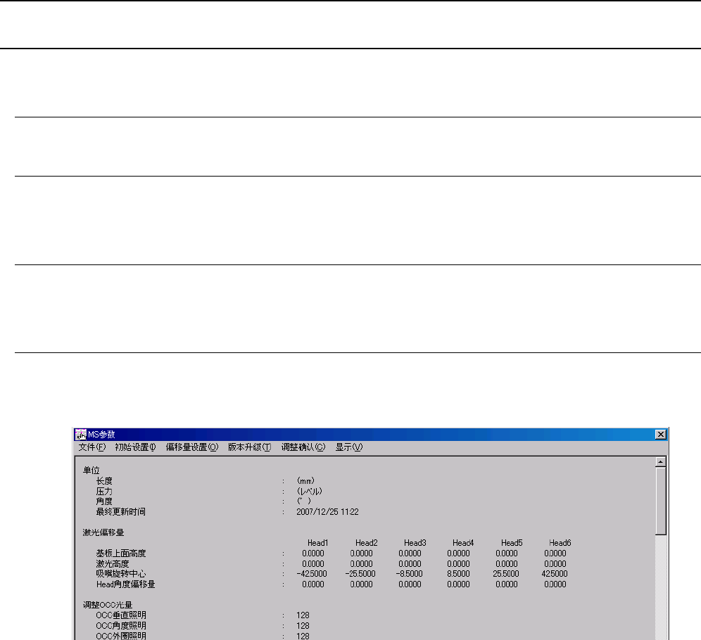Click the -25.5000 value for Head2
The width and height of the screenshot is (701, 640).
tap(360, 574)
